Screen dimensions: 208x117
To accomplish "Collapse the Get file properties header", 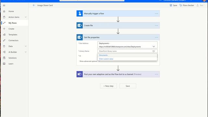I will (118, 37).
